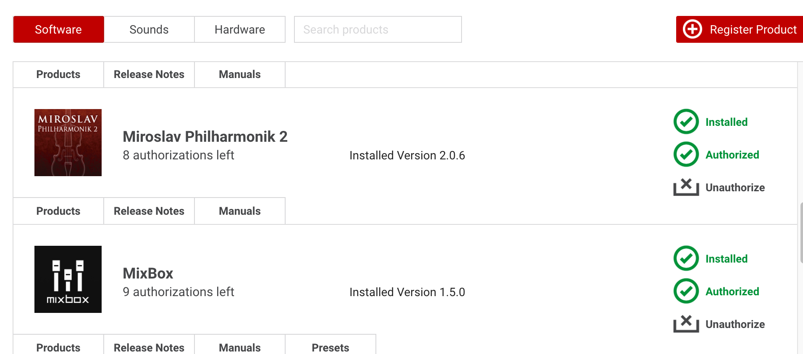The height and width of the screenshot is (354, 803).
Task: Open Manuals tab below Miroslav Philharmonik 2
Action: [x=240, y=211]
